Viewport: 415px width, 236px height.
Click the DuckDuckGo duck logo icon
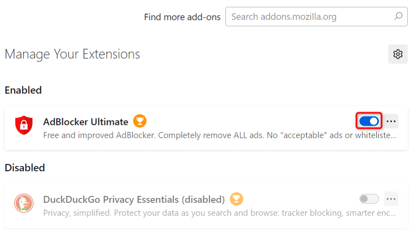click(24, 203)
